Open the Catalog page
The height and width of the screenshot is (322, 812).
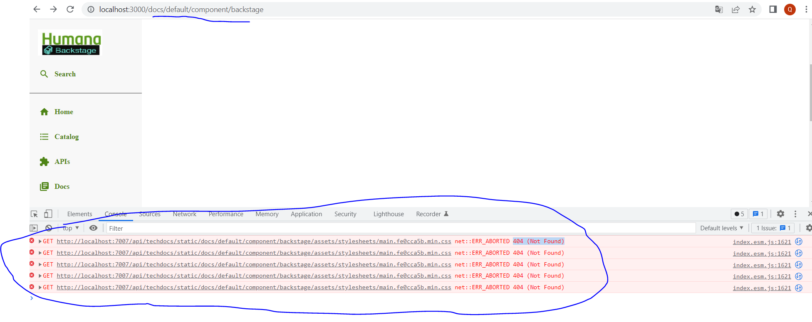pos(67,137)
